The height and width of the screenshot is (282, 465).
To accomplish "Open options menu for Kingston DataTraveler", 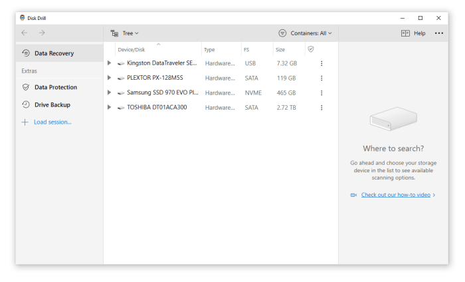I will pos(322,63).
